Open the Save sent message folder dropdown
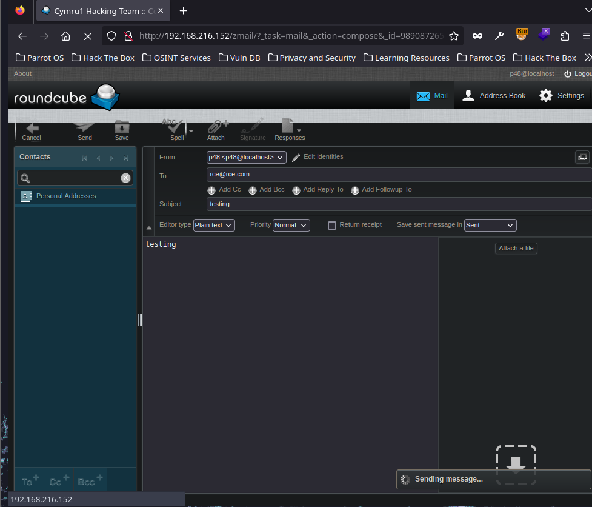This screenshot has width=592, height=507. coord(490,225)
